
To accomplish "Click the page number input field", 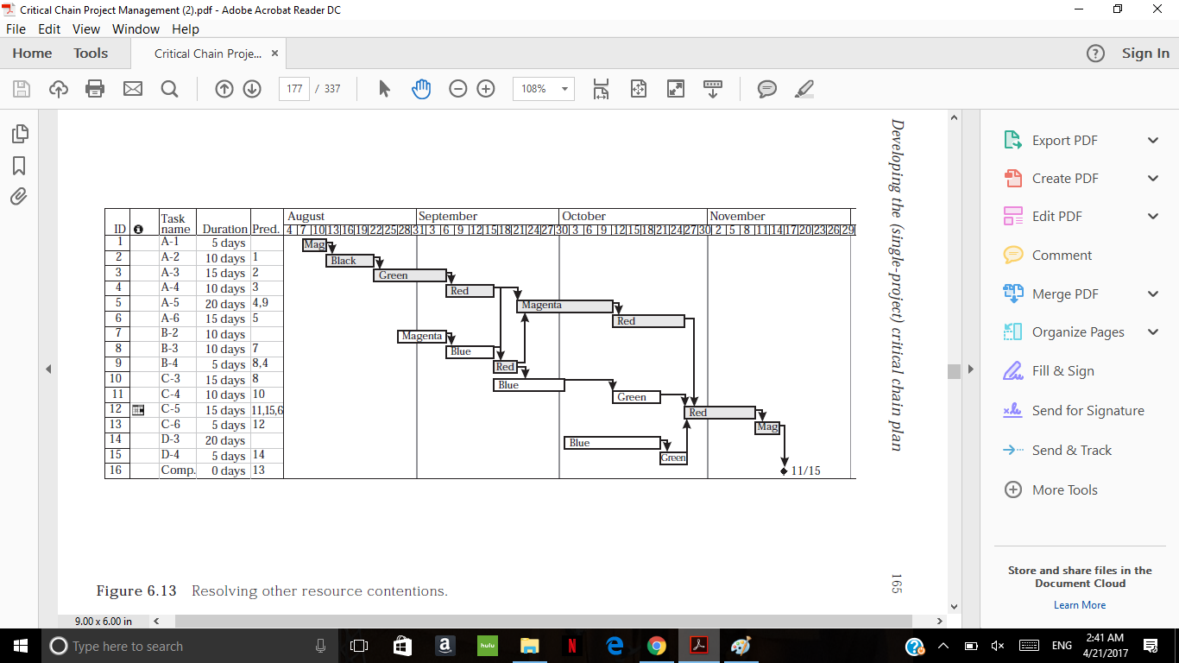I will click(294, 89).
